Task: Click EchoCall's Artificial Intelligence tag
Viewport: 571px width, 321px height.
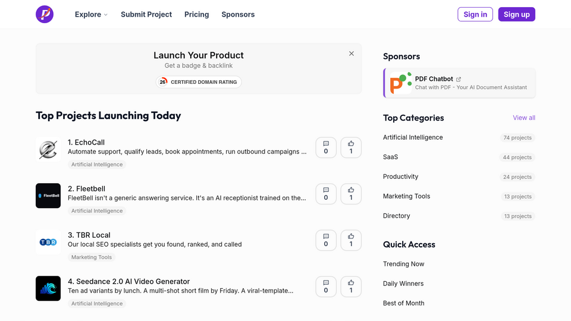Action: pos(97,165)
